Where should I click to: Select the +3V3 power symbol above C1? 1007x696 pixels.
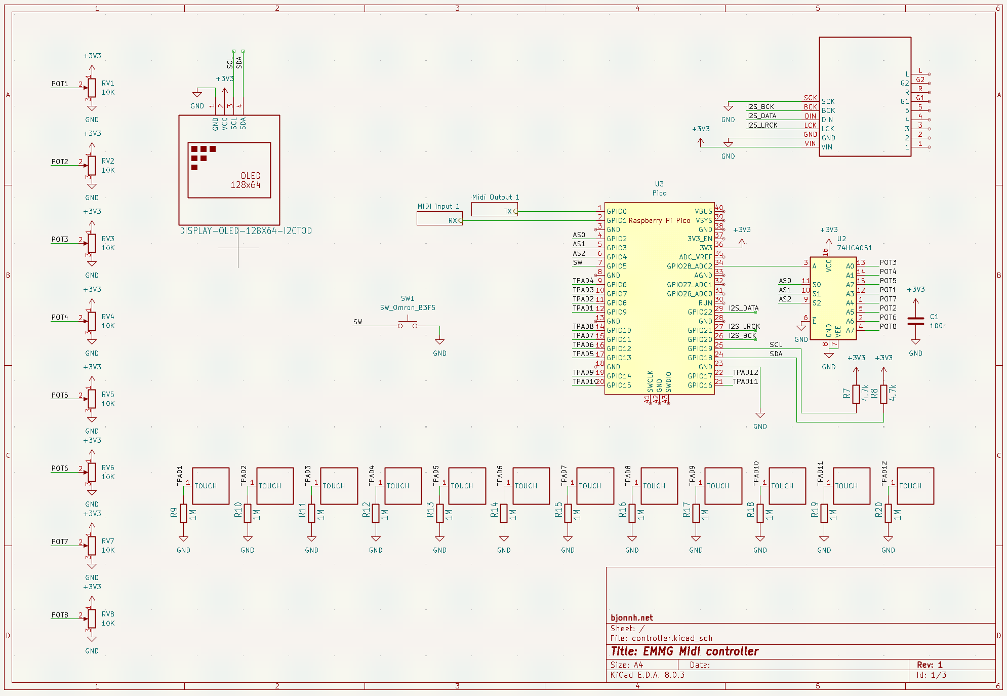point(915,294)
